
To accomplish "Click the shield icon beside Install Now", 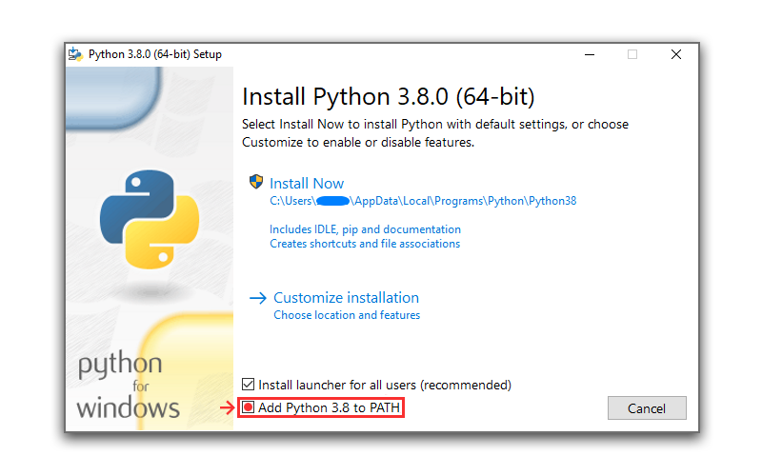I will pyautogui.click(x=255, y=182).
